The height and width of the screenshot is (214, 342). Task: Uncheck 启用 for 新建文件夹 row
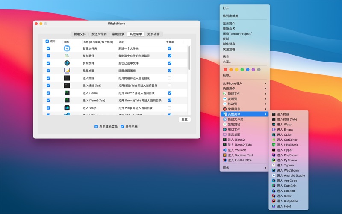click(48, 48)
